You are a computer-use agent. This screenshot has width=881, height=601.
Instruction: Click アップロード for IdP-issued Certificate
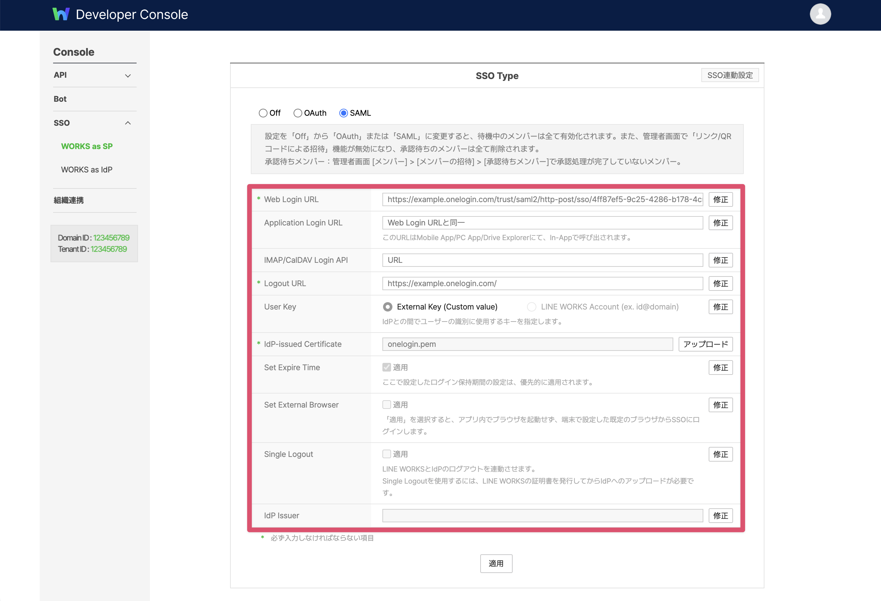coord(705,345)
